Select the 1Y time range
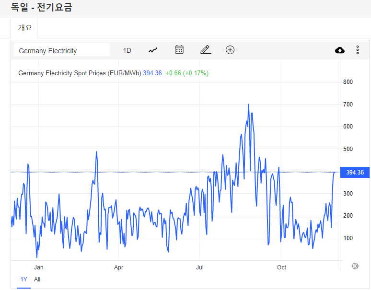The image size is (371, 290). point(23,279)
